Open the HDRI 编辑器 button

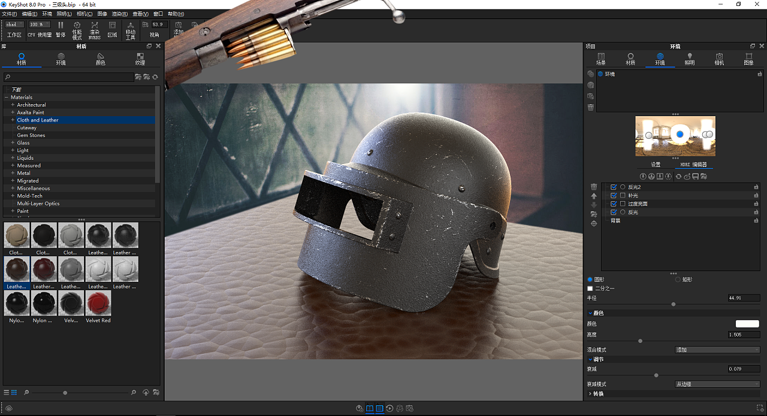click(693, 163)
